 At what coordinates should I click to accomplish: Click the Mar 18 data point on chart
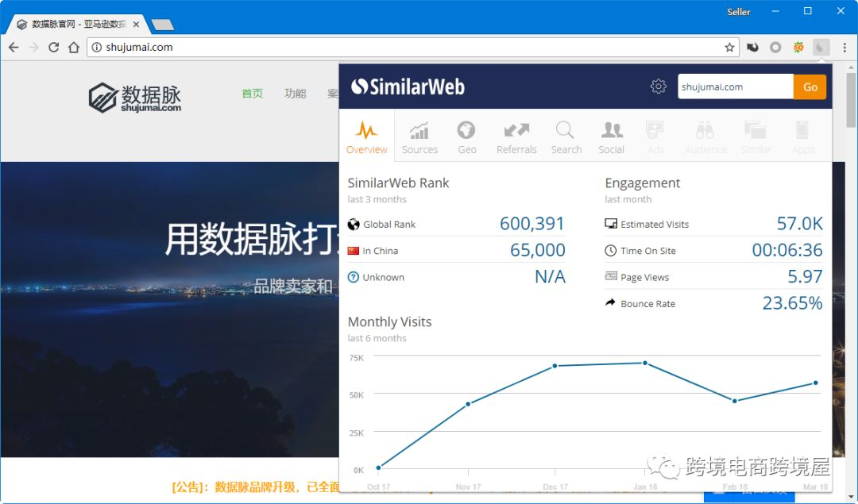click(x=815, y=383)
